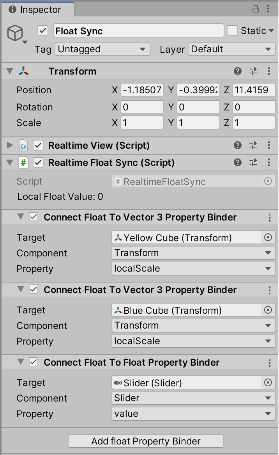The image size is (279, 455).
Task: Disable Realtime View script checkbox
Action: click(38, 145)
